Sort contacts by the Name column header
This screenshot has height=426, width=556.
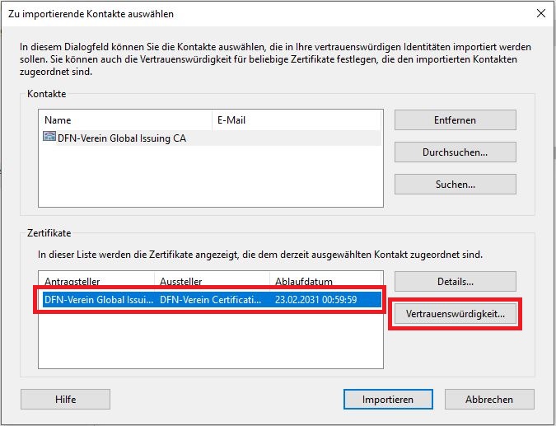[x=124, y=120]
